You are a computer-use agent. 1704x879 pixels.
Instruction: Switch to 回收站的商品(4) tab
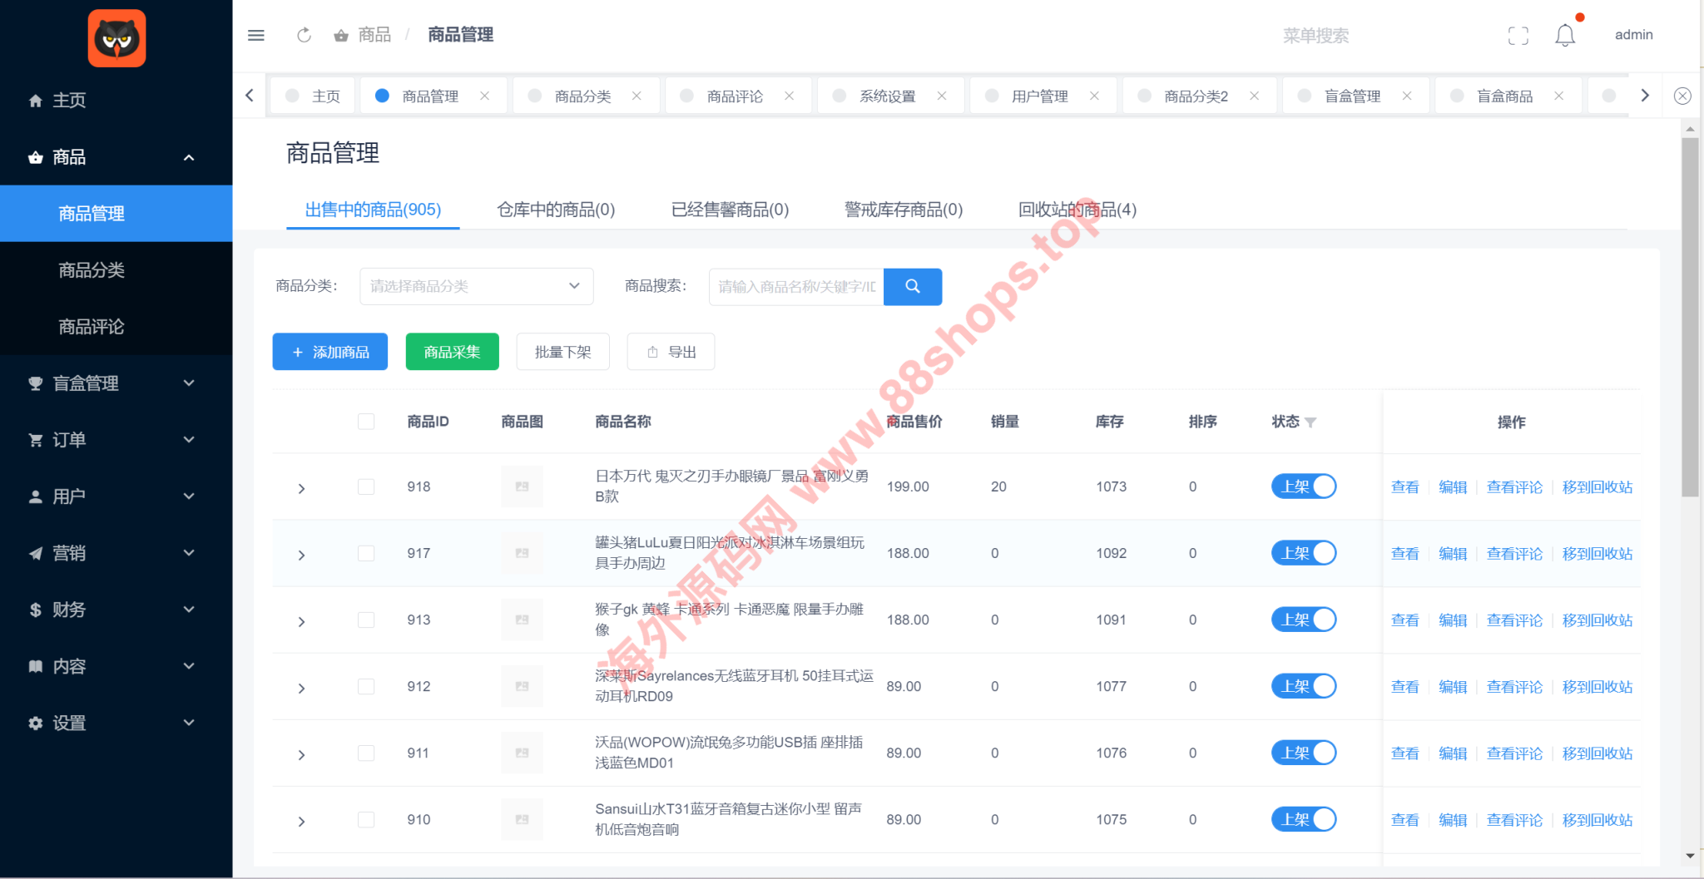pos(1077,210)
